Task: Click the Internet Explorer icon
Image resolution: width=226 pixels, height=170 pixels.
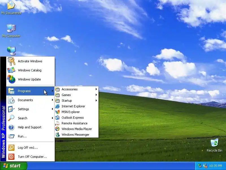Action: point(57,106)
